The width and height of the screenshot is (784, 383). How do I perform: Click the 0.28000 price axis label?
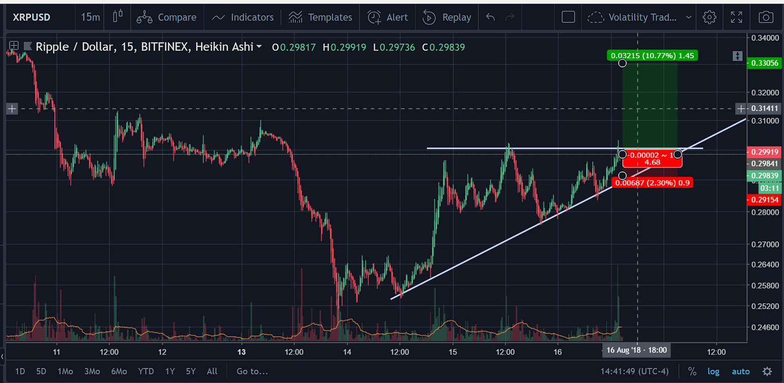[765, 213]
